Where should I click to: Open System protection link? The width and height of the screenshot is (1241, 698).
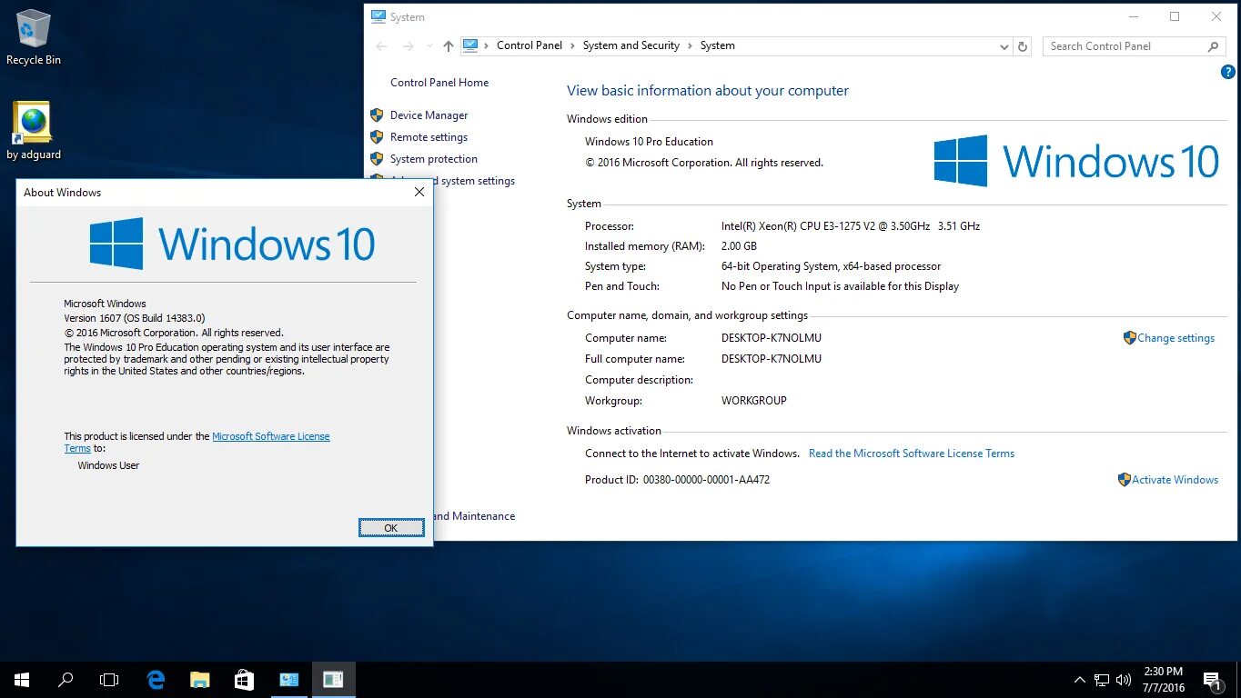434,159
